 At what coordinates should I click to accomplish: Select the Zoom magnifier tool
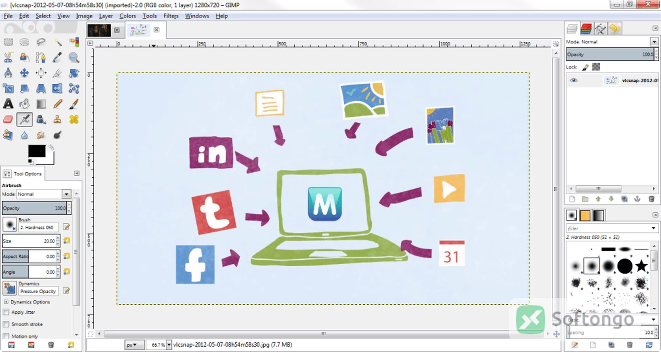[74, 57]
